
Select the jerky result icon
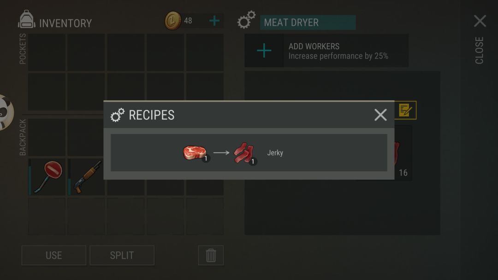tap(245, 153)
